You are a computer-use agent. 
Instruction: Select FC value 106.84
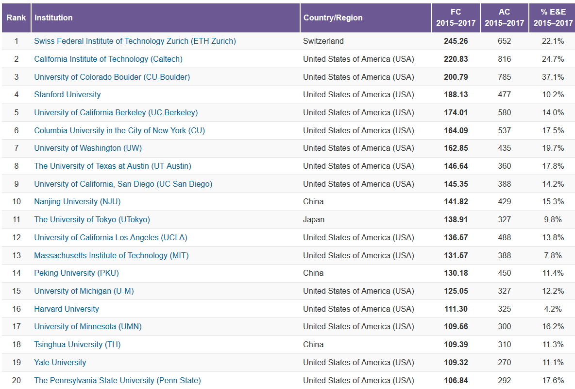click(x=456, y=381)
